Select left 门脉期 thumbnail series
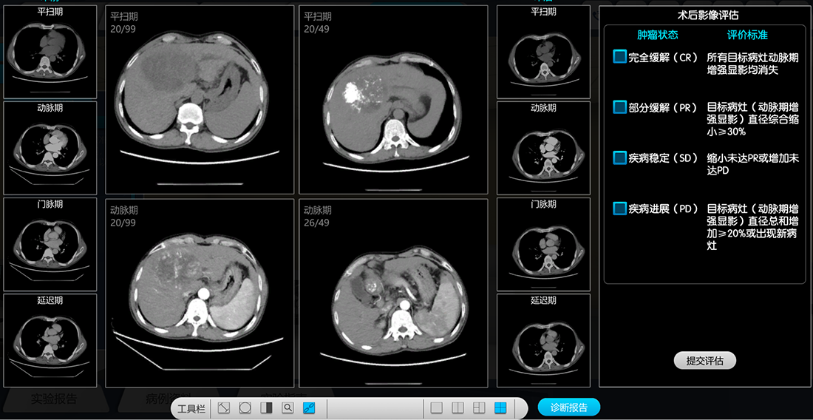Viewport: 813px width, 420px height. point(50,244)
